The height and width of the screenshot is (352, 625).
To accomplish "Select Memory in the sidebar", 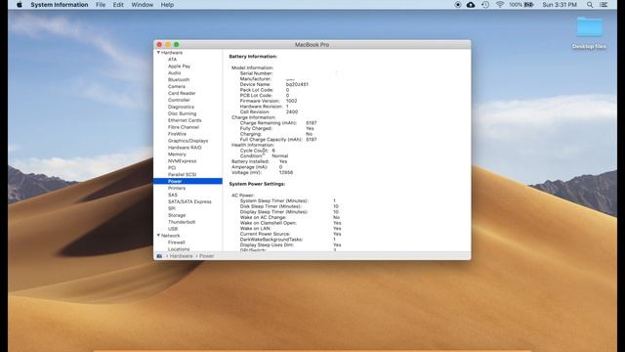I will (177, 154).
